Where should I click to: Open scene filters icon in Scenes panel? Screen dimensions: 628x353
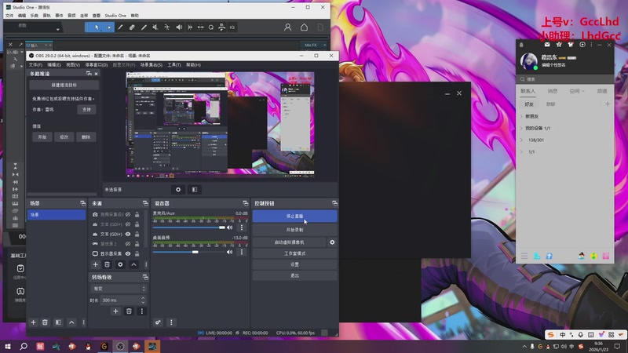(58, 322)
